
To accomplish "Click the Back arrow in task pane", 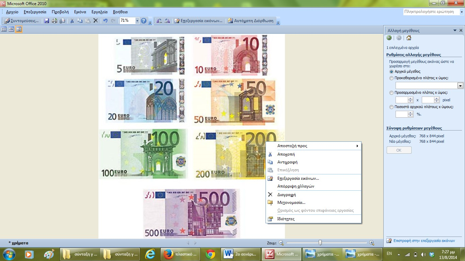I will (x=389, y=38).
